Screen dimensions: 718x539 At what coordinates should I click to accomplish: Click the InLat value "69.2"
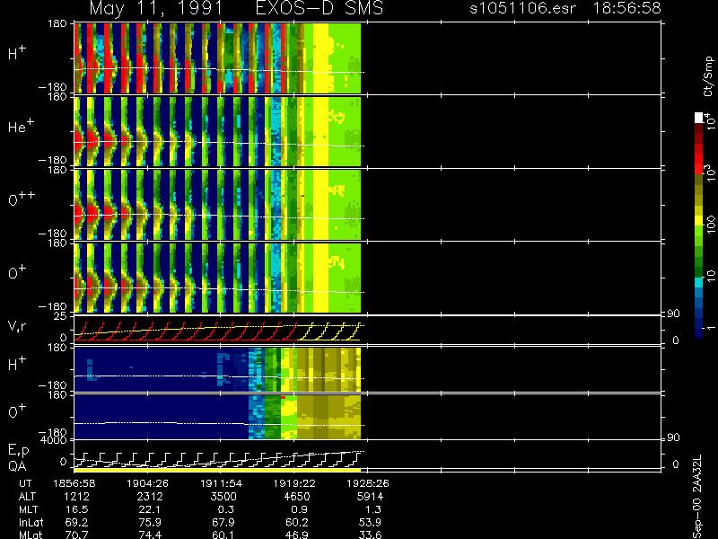77,522
